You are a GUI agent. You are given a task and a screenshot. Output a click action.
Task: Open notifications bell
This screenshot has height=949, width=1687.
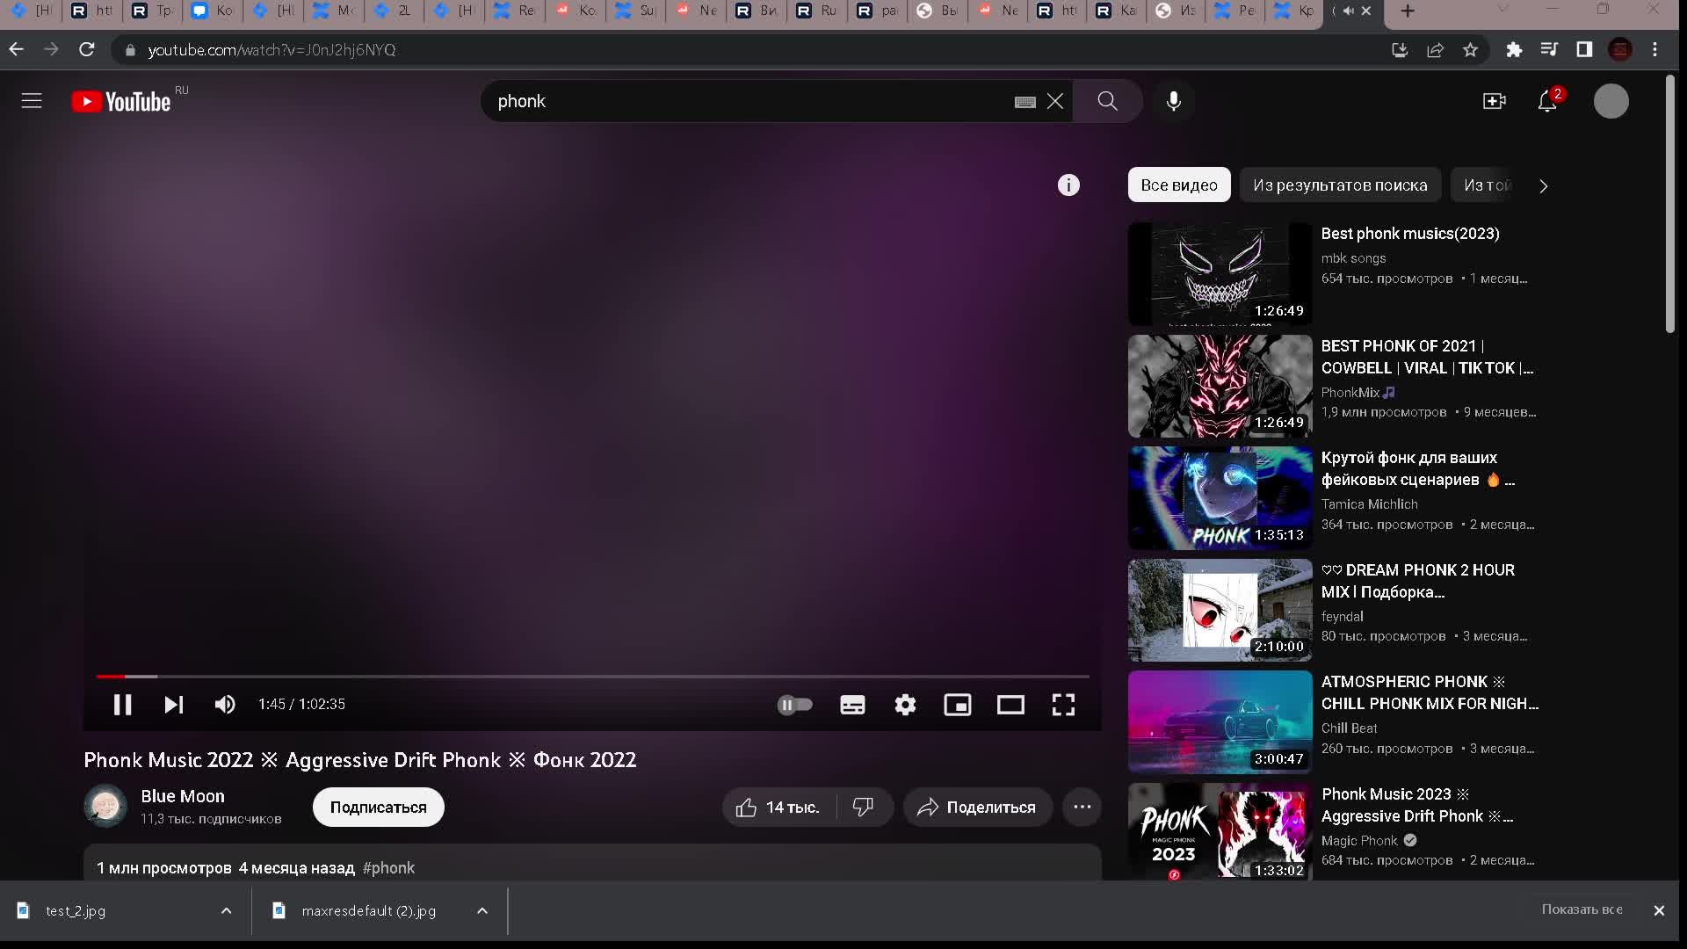click(x=1547, y=102)
